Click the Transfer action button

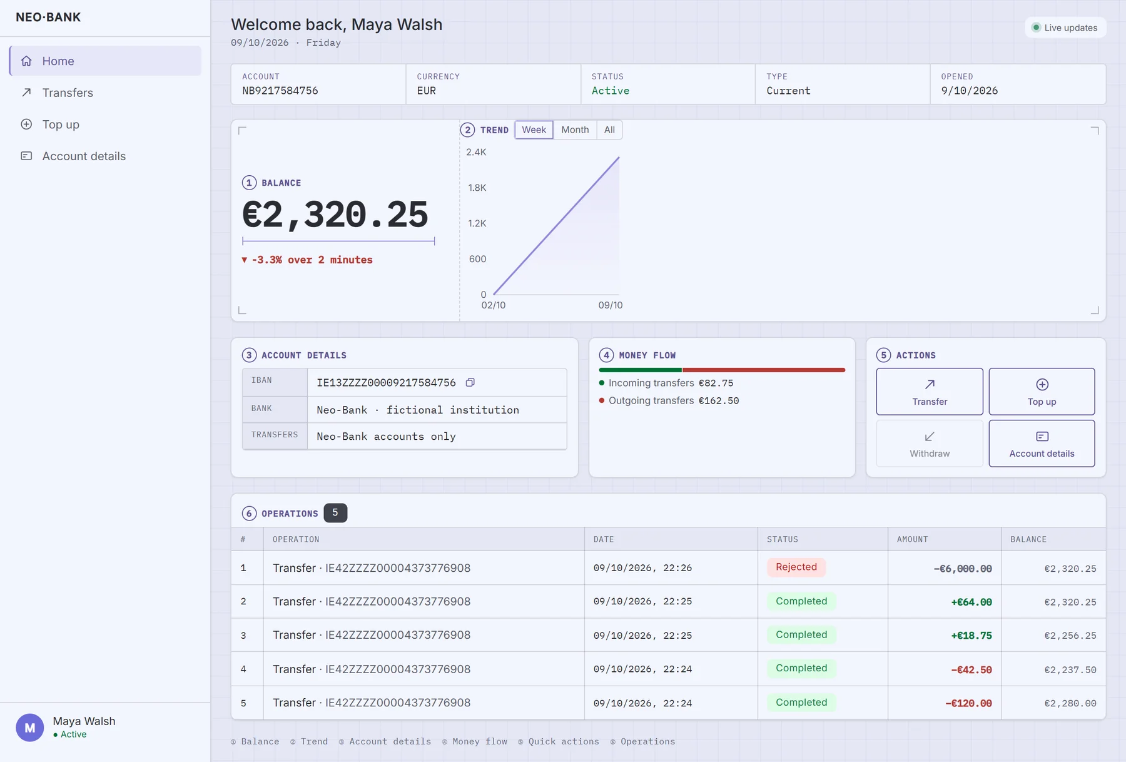click(930, 392)
